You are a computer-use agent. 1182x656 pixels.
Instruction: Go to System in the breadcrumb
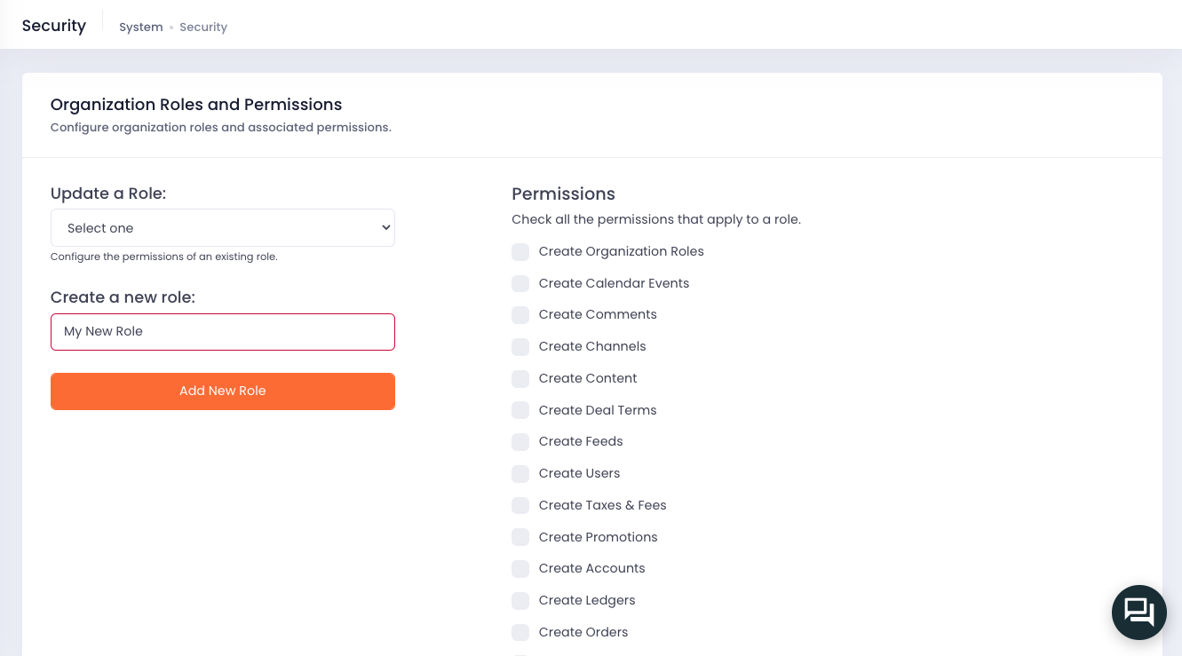tap(141, 28)
